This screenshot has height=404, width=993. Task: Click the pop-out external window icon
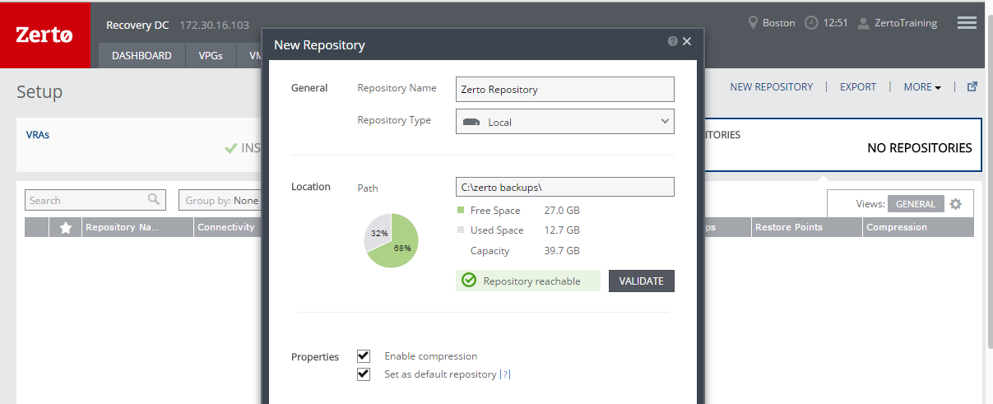click(972, 86)
